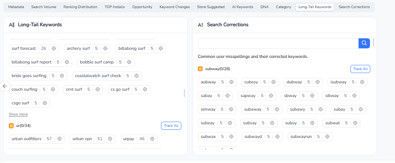The height and width of the screenshot is (163, 395).
Task: Click target icon for the aubway misspelling
Action: tap(232, 82)
